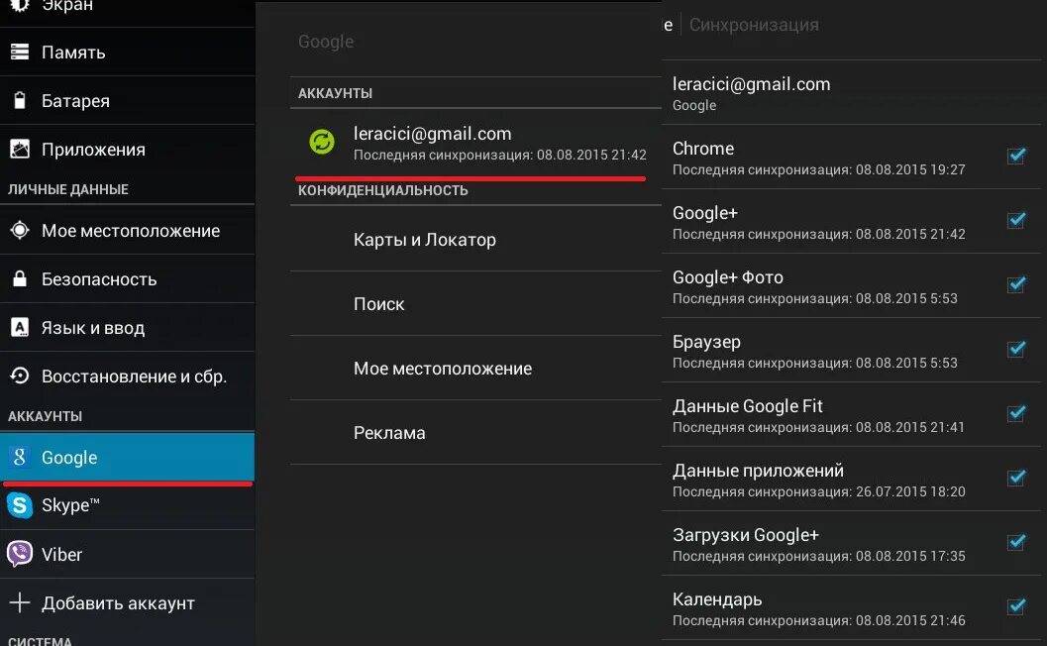Tap the Language and input icon
This screenshot has height=646, width=1047.
(x=20, y=327)
